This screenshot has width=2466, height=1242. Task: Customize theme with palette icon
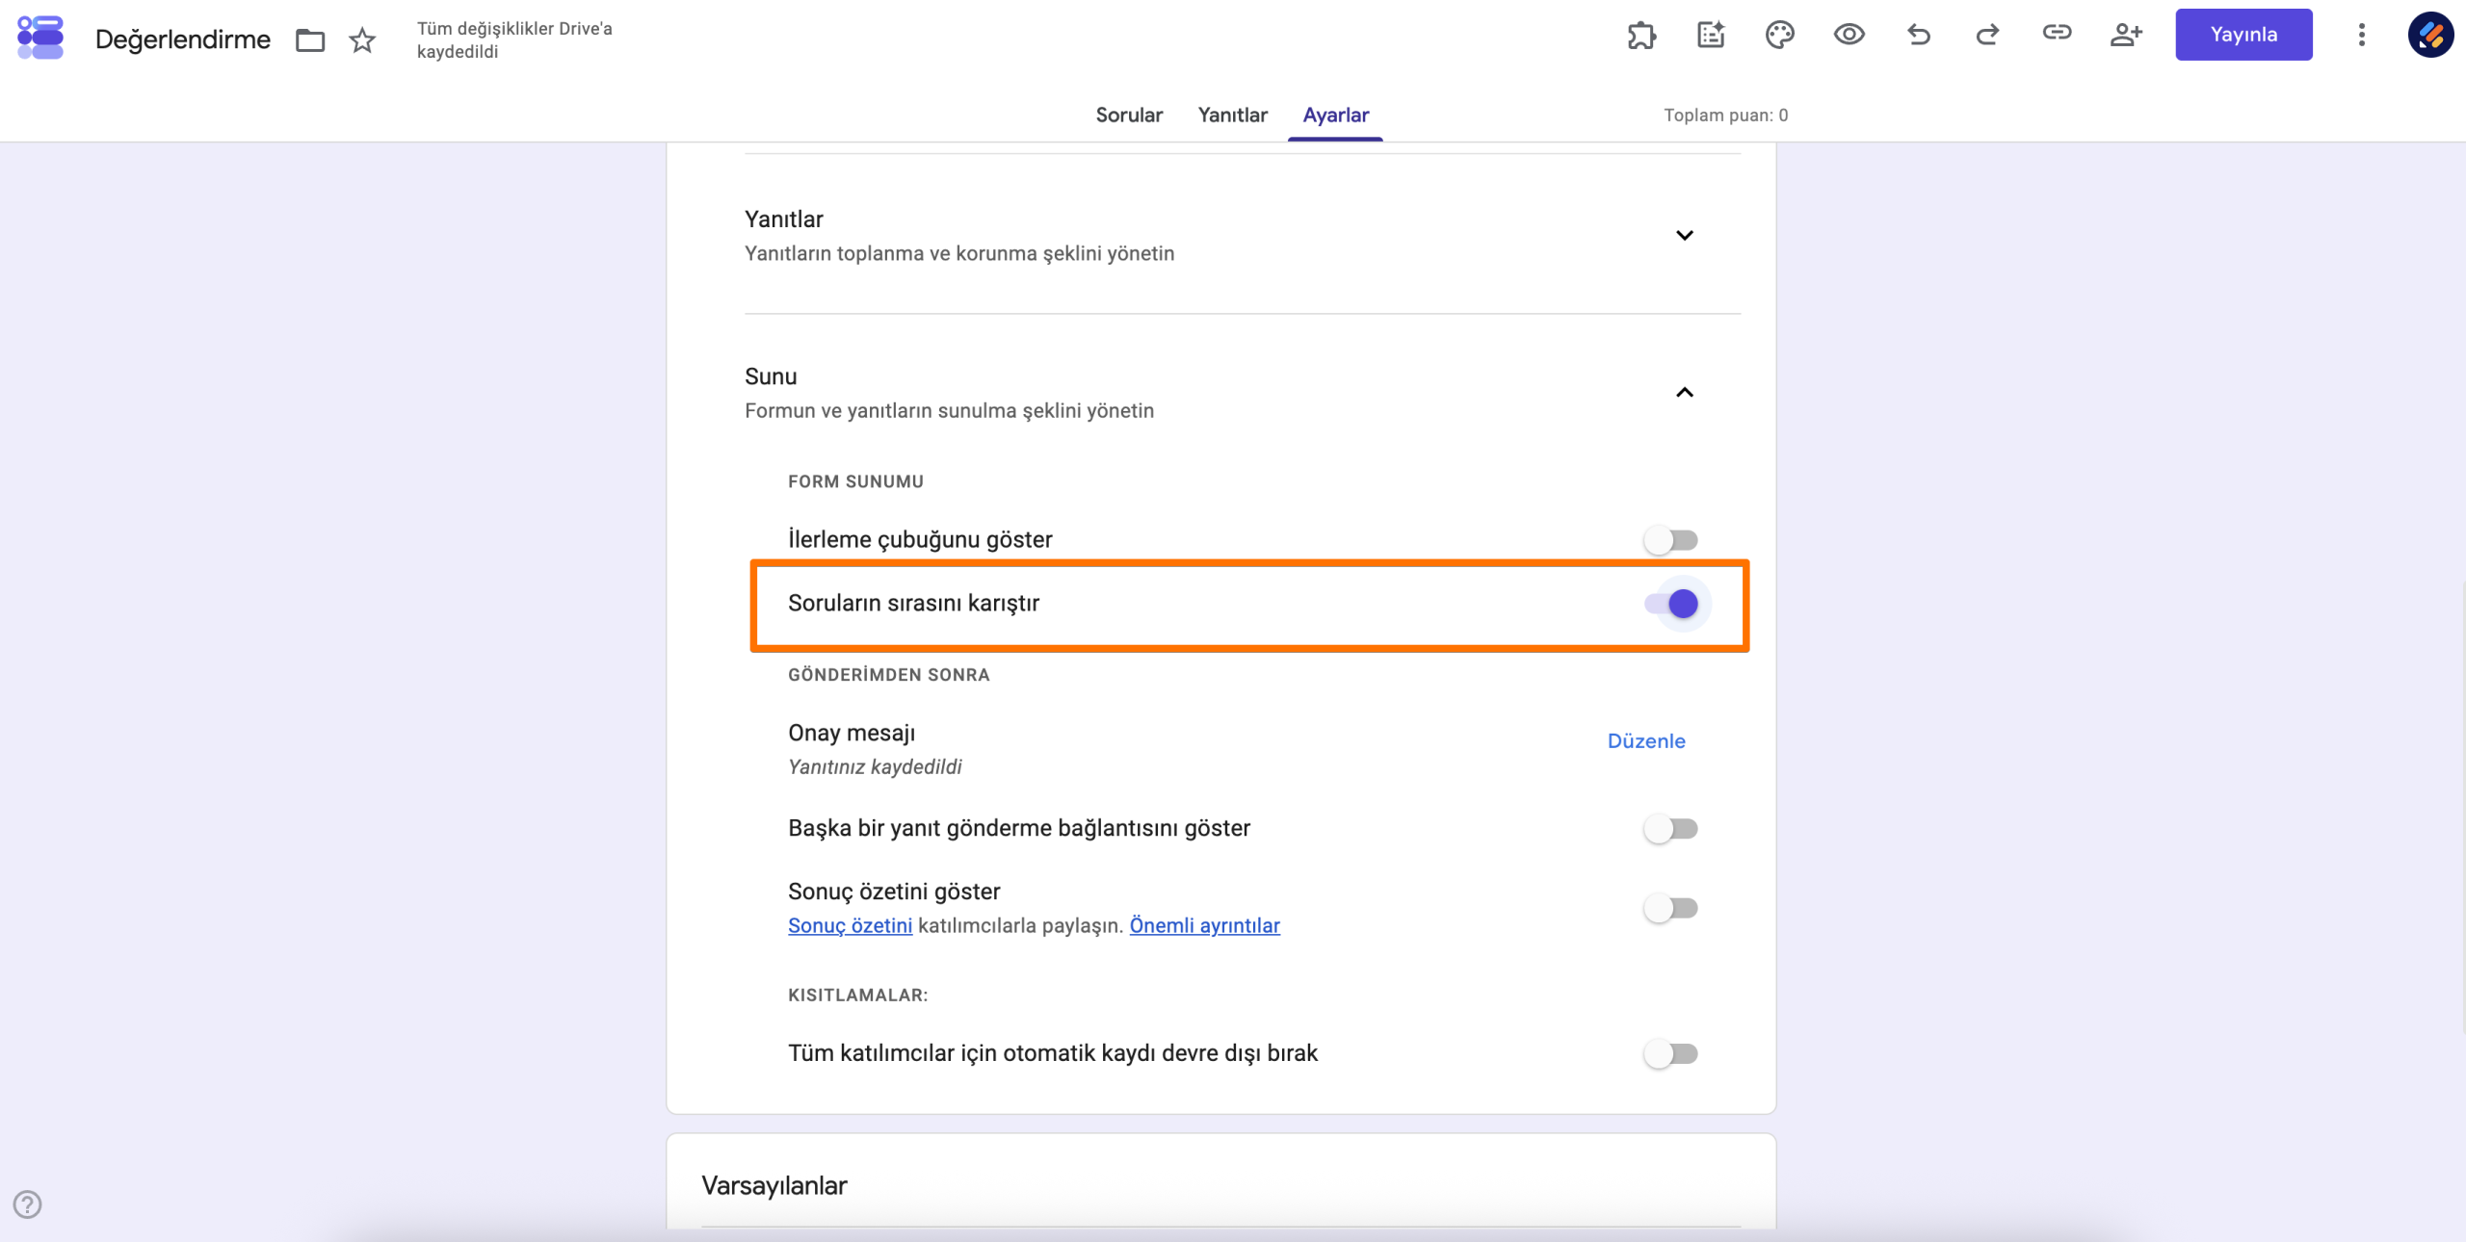(1780, 35)
